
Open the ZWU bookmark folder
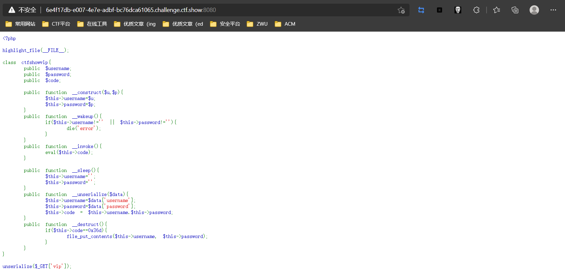point(257,24)
